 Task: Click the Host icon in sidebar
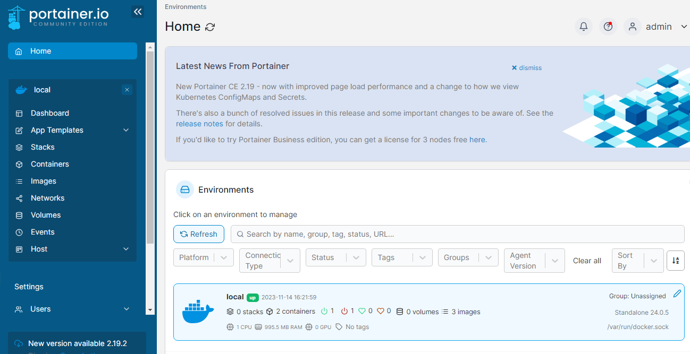pyautogui.click(x=19, y=249)
